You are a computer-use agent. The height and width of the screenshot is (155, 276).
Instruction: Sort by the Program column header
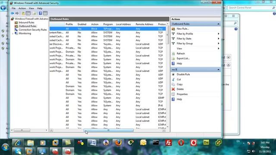[108, 24]
